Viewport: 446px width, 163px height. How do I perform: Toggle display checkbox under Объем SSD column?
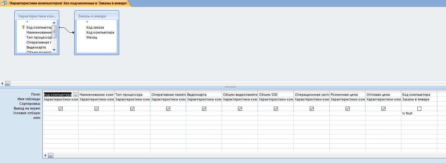click(276, 109)
